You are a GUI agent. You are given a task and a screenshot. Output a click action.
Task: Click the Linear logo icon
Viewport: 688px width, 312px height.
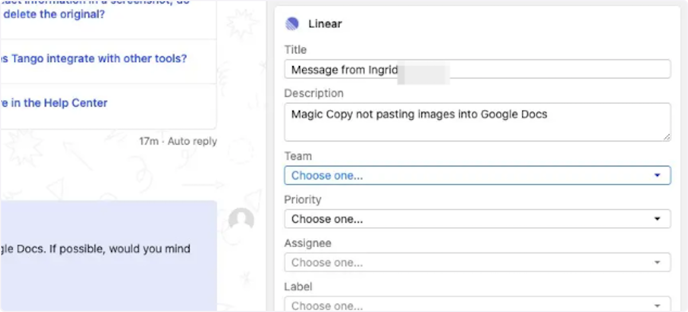click(x=292, y=24)
